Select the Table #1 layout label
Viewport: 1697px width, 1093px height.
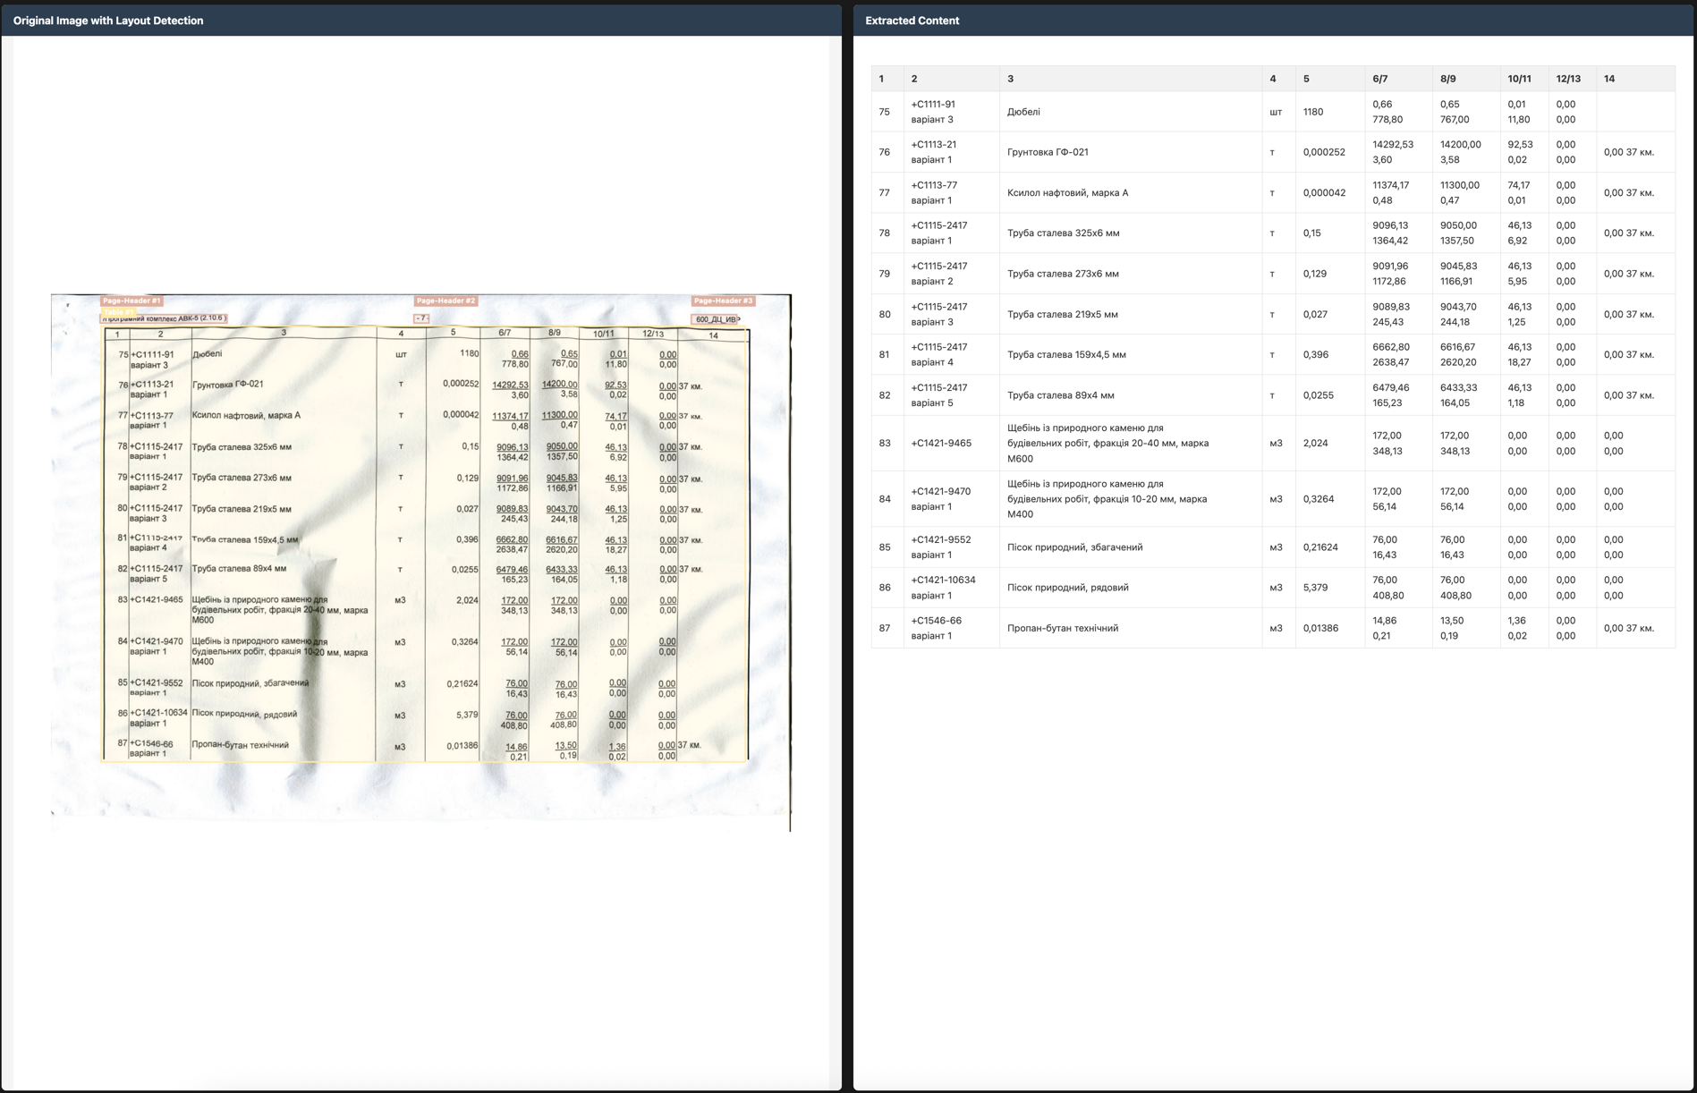(117, 312)
